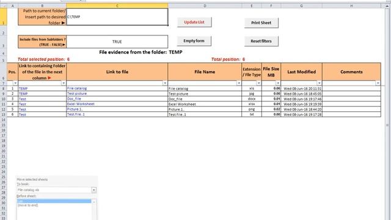Select the date cell ending 19:17:28
The height and width of the screenshot is (220, 391).
(x=301, y=115)
